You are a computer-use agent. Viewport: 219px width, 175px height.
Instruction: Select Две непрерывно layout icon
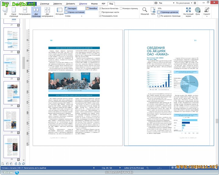coord(47,10)
